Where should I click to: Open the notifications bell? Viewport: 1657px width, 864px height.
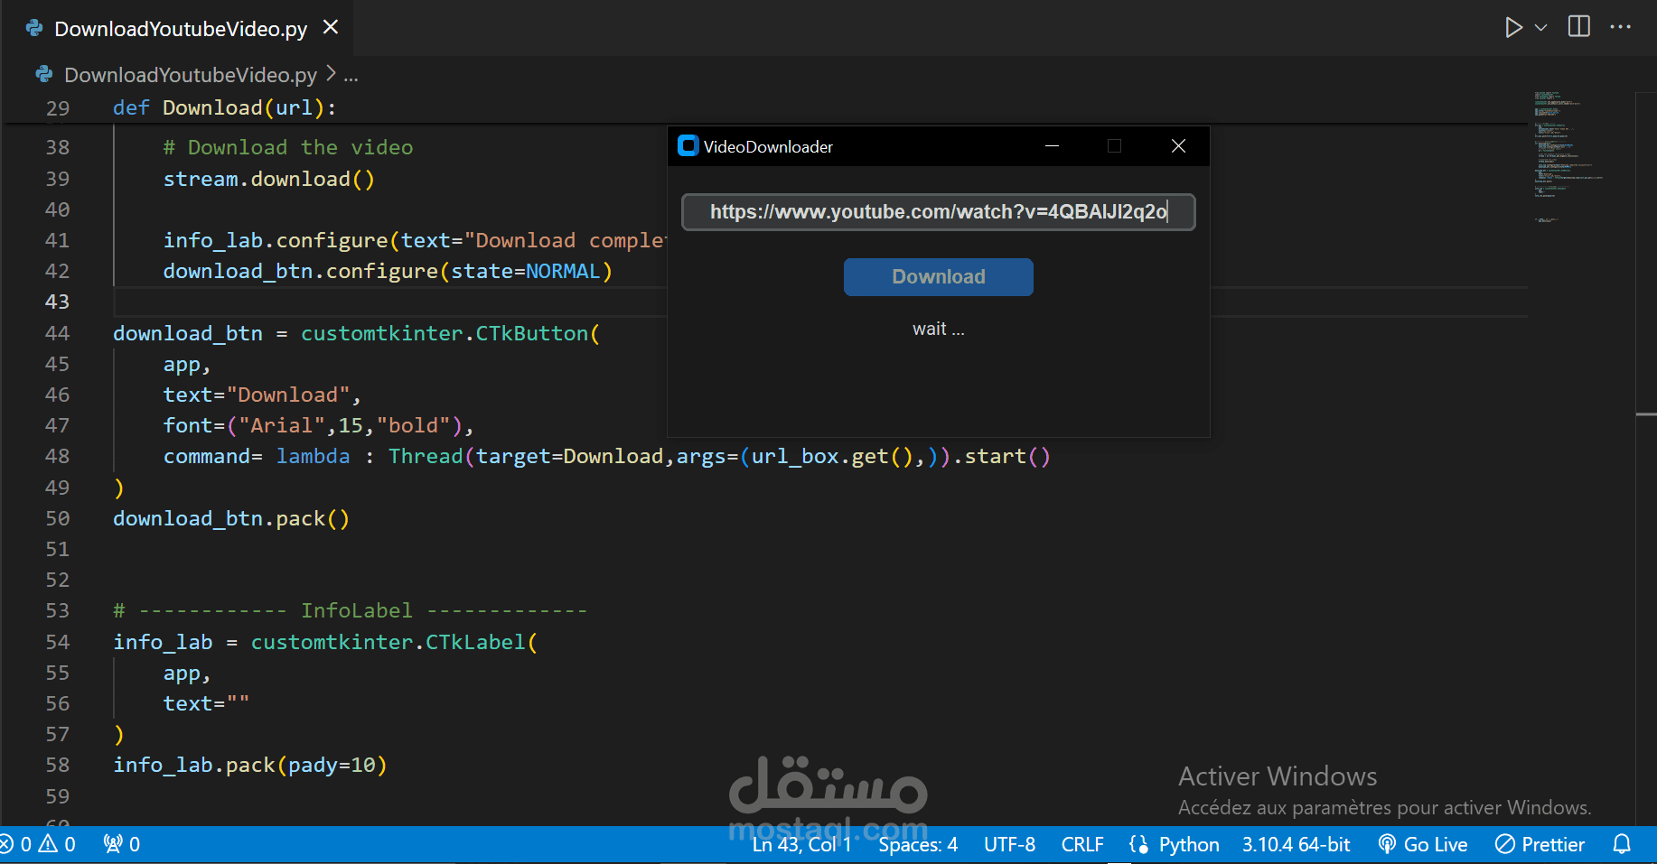point(1622,844)
